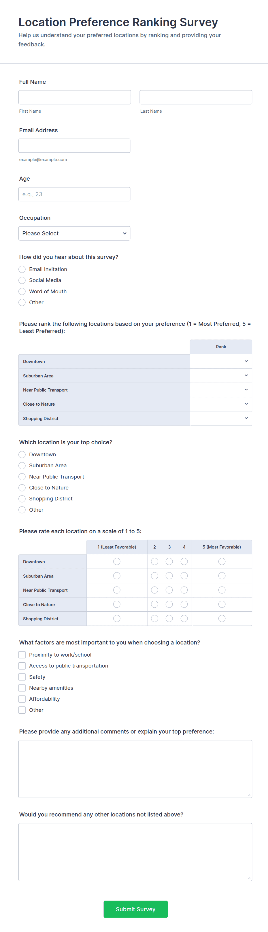This screenshot has height=932, width=268.
Task: Open the Downtown rank dropdown
Action: click(221, 362)
